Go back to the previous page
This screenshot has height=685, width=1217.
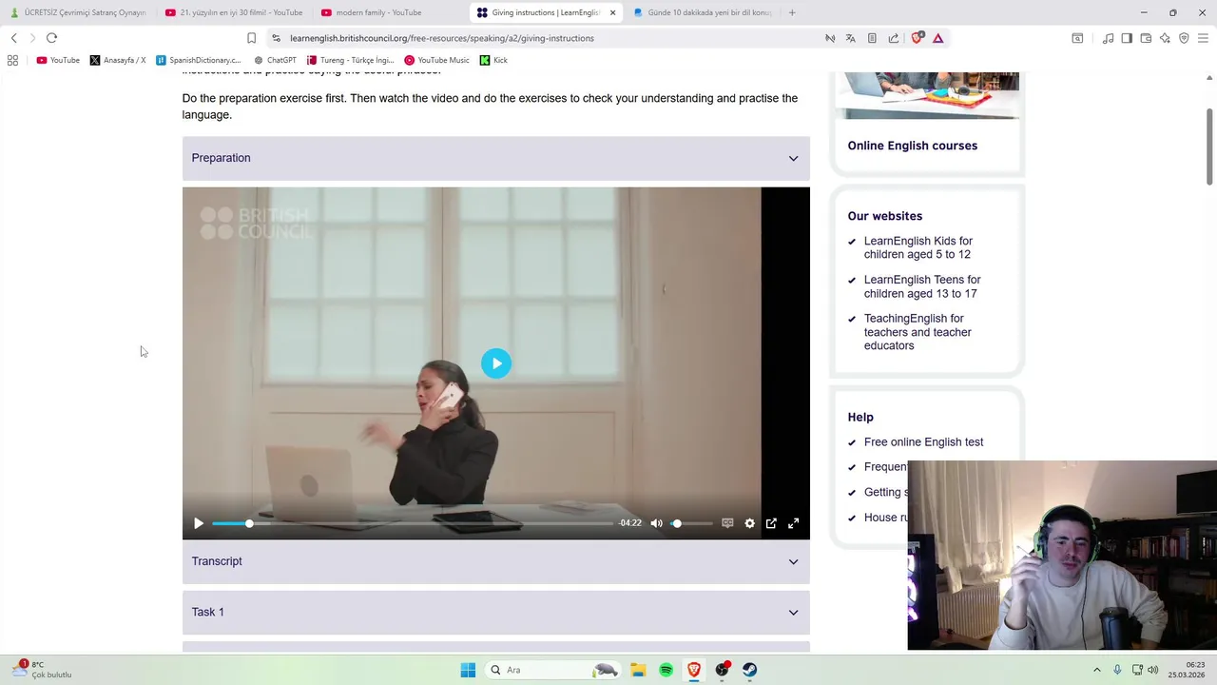13,38
